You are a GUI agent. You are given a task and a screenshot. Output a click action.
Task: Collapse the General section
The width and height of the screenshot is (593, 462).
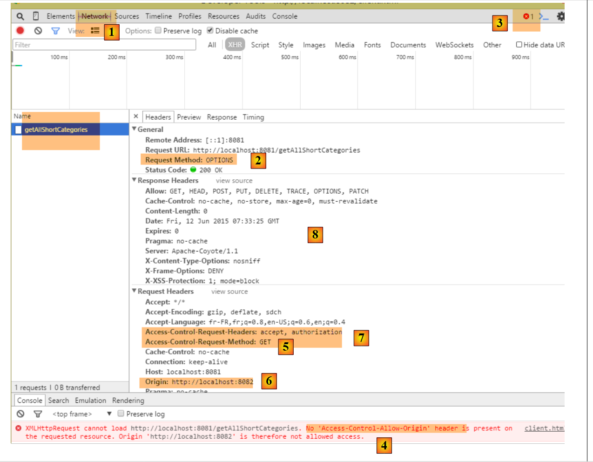(x=135, y=129)
